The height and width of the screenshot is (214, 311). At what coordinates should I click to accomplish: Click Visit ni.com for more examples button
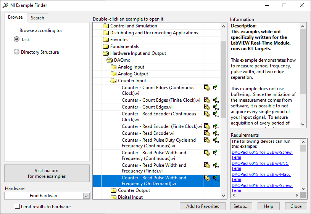pyautogui.click(x=47, y=173)
